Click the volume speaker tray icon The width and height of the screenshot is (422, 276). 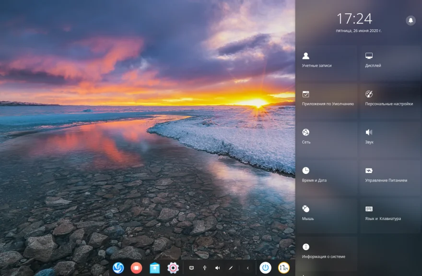pos(217,268)
